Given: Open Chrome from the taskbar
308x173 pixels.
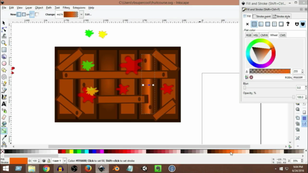Looking at the screenshot, I should coord(46,169).
